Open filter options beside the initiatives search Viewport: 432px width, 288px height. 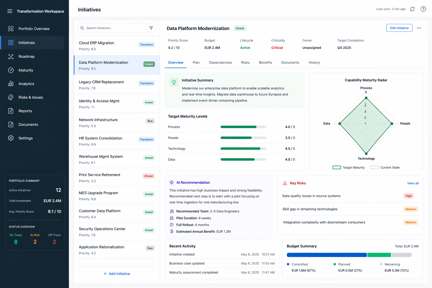click(151, 28)
